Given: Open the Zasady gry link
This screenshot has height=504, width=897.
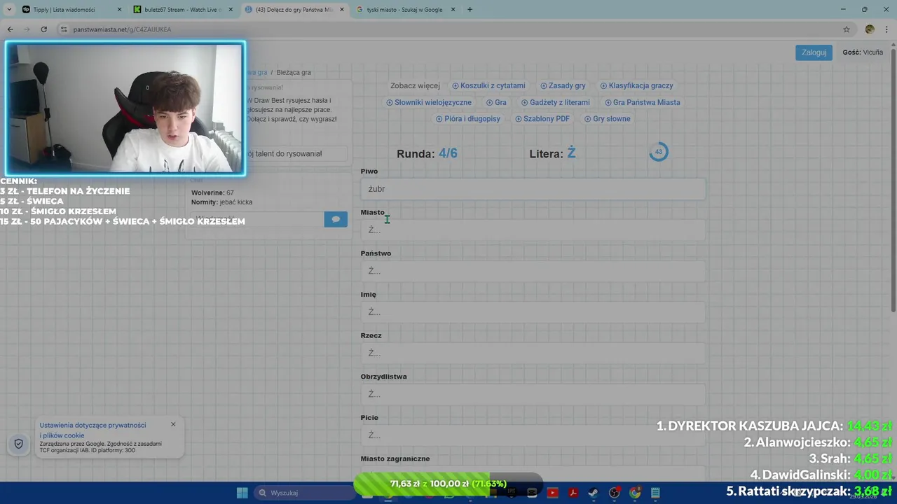Looking at the screenshot, I should 563,85.
